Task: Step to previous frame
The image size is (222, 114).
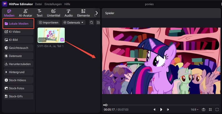Action: [x=155, y=110]
